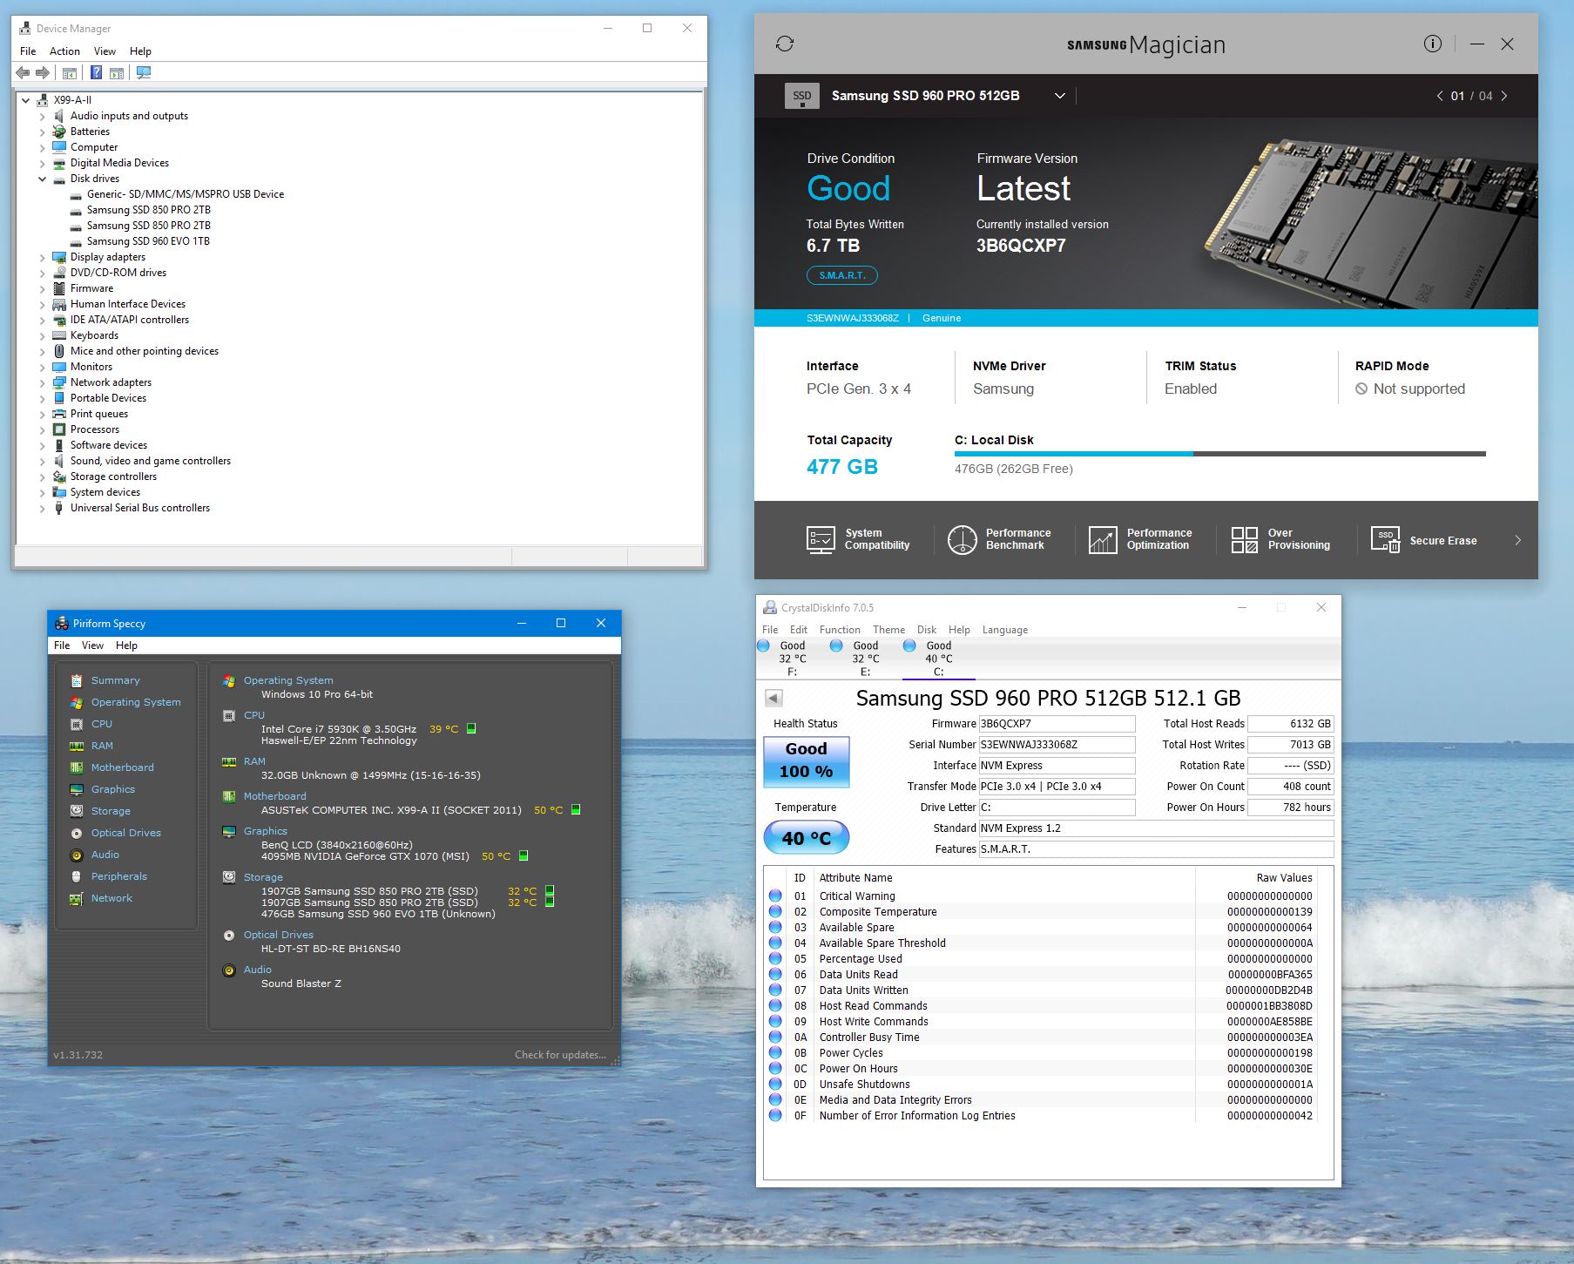Expand Processors in Device Manager
This screenshot has height=1264, width=1574.
[42, 429]
